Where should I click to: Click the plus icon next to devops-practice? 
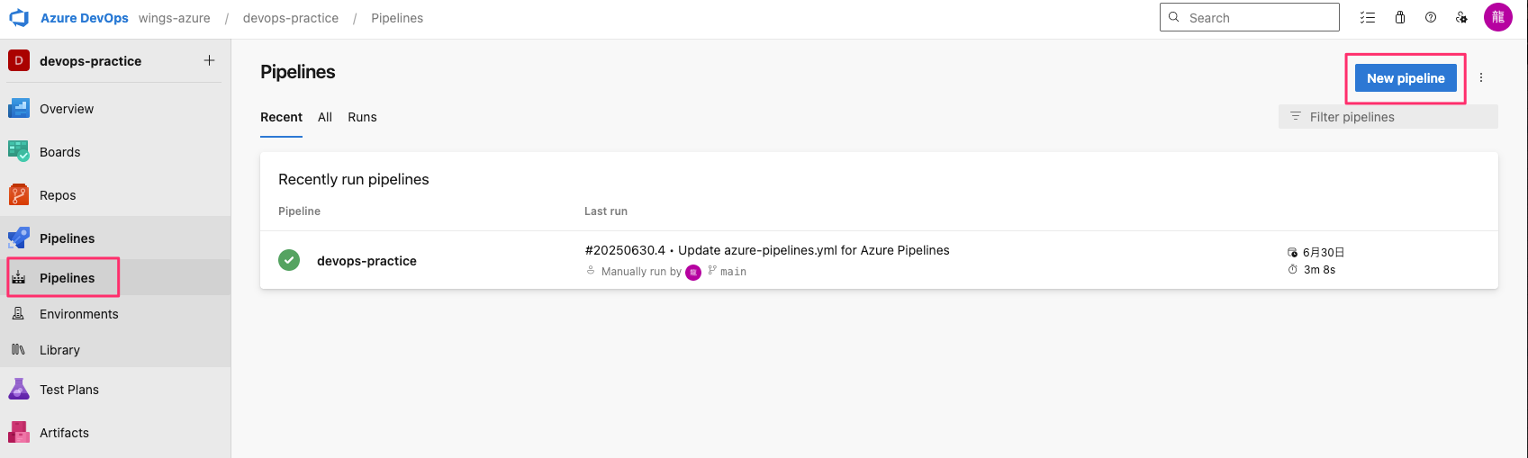(209, 60)
